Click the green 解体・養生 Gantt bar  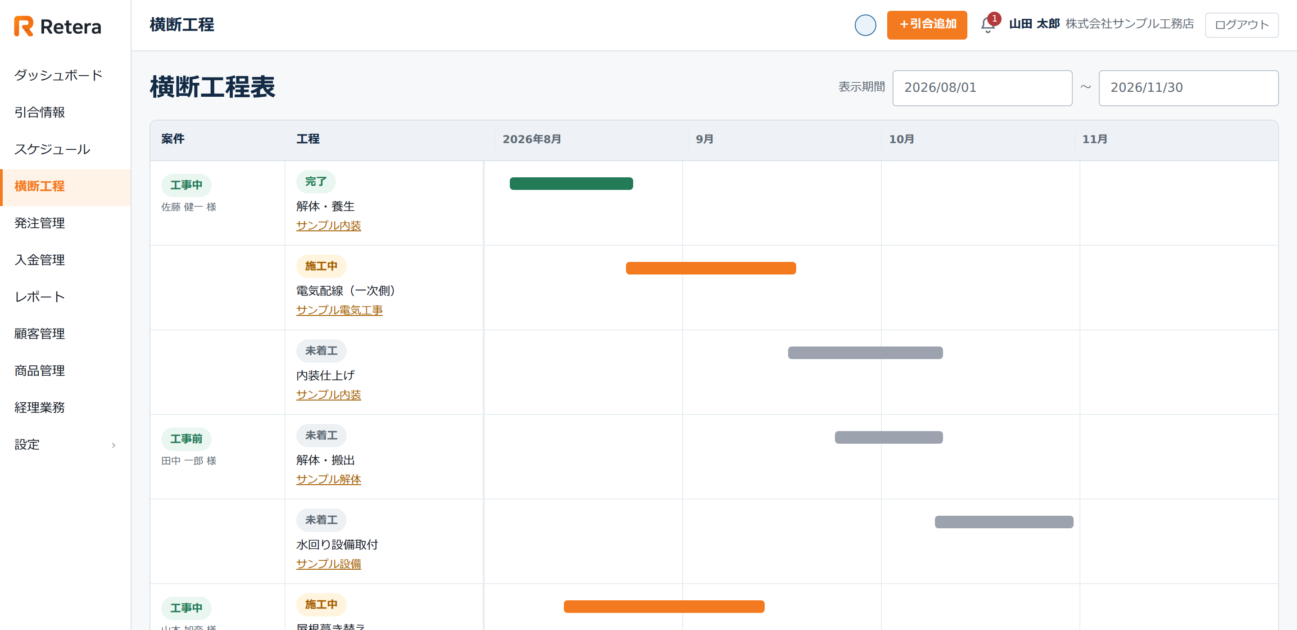[x=571, y=184]
